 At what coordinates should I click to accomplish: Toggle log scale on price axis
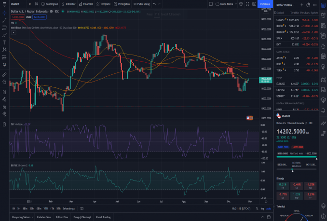tap(262, 208)
